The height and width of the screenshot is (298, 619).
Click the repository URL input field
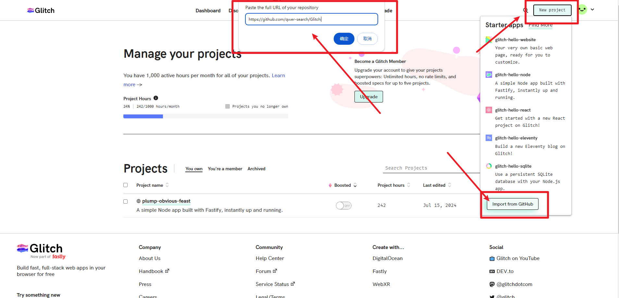(311, 19)
